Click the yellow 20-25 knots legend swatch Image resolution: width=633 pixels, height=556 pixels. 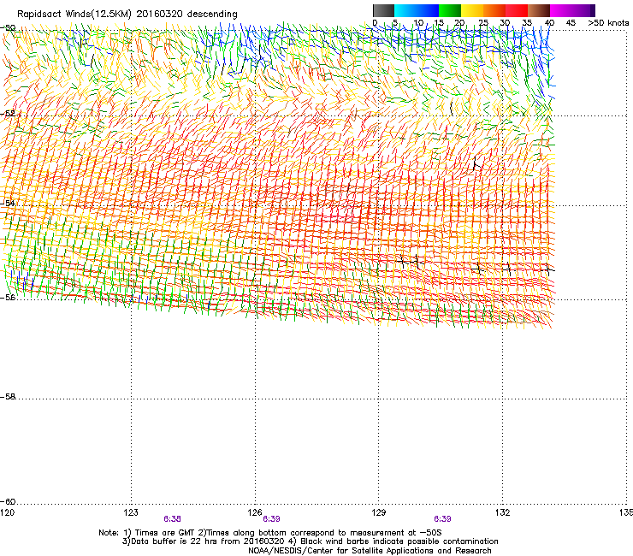point(472,10)
